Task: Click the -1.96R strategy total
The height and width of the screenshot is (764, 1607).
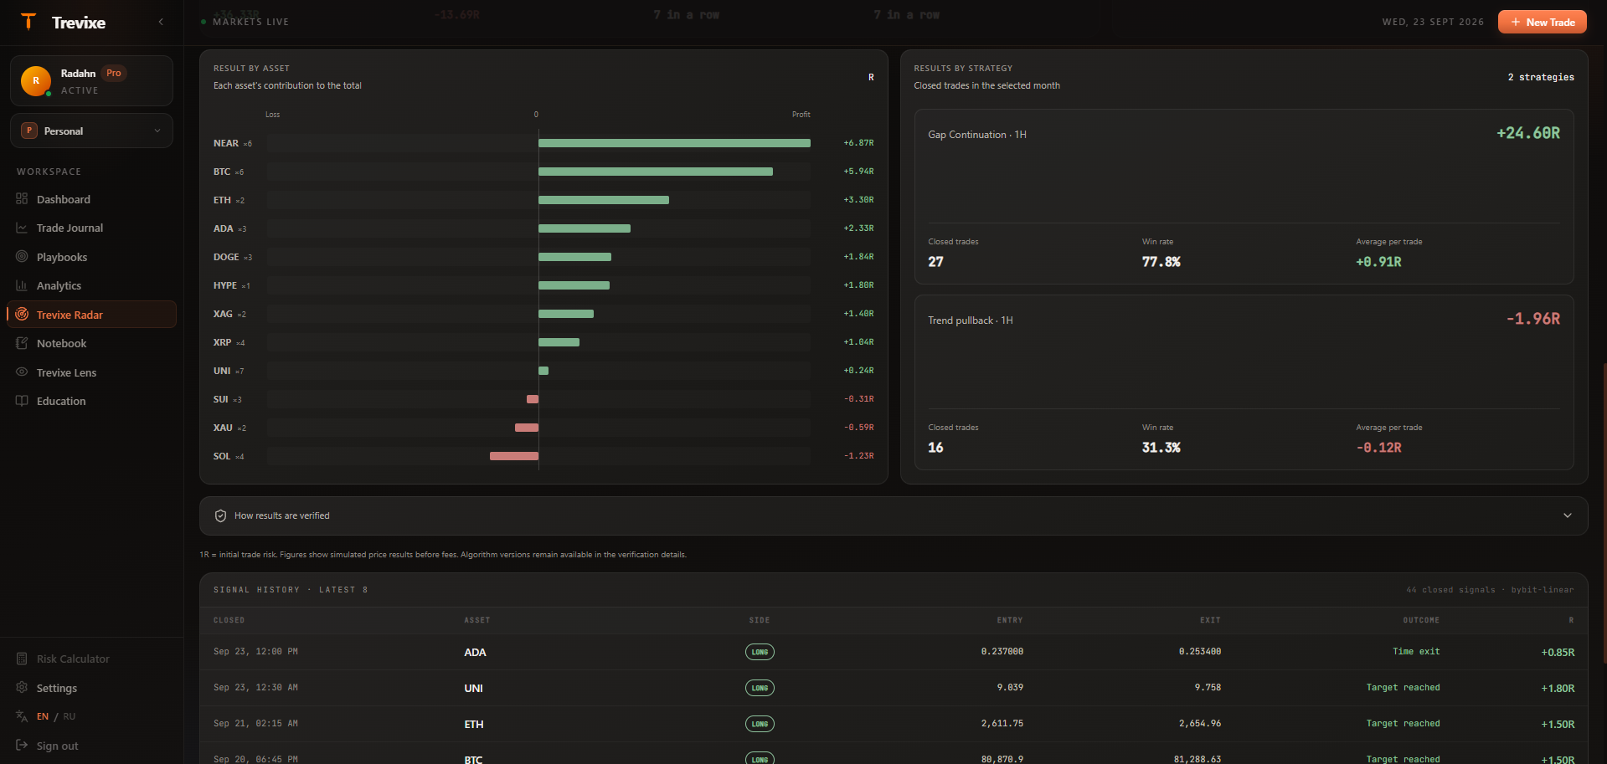Action: pos(1533,319)
